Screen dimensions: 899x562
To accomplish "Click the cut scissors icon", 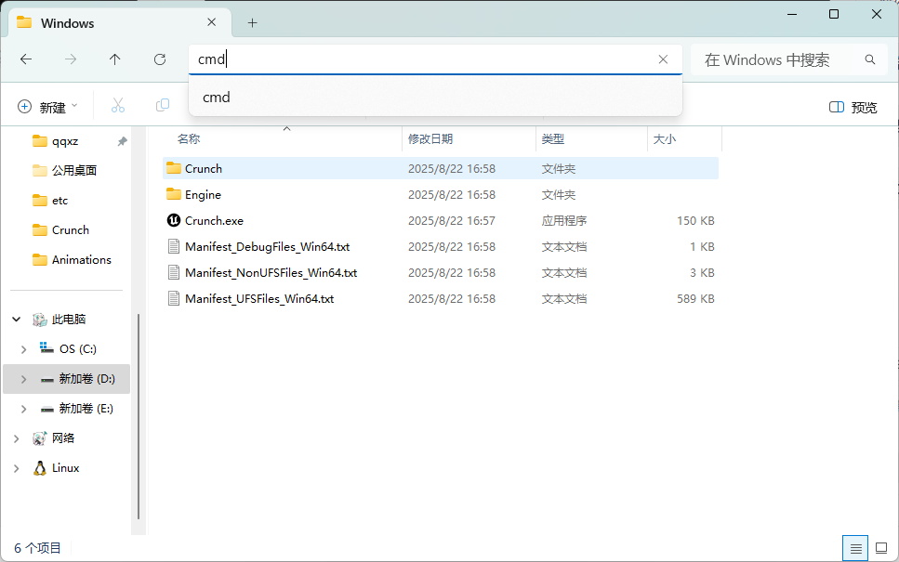I will tap(118, 106).
